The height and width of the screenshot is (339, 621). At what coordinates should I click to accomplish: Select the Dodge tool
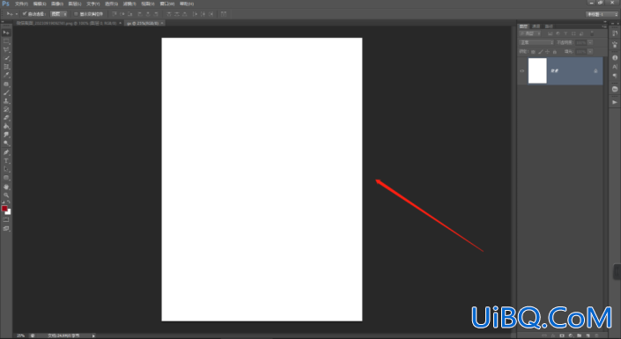6,144
